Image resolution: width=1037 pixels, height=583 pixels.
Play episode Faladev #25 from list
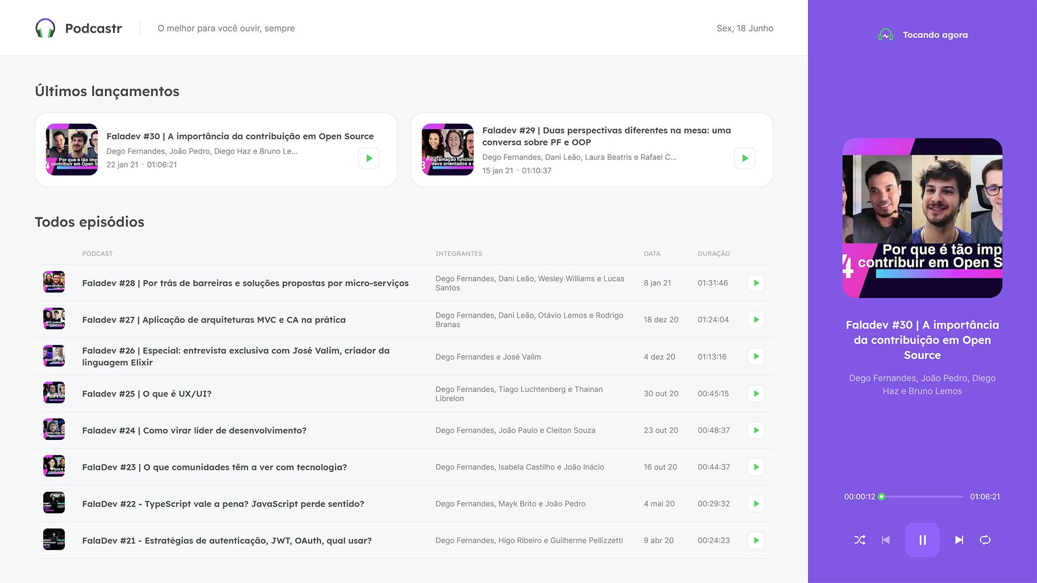[756, 394]
